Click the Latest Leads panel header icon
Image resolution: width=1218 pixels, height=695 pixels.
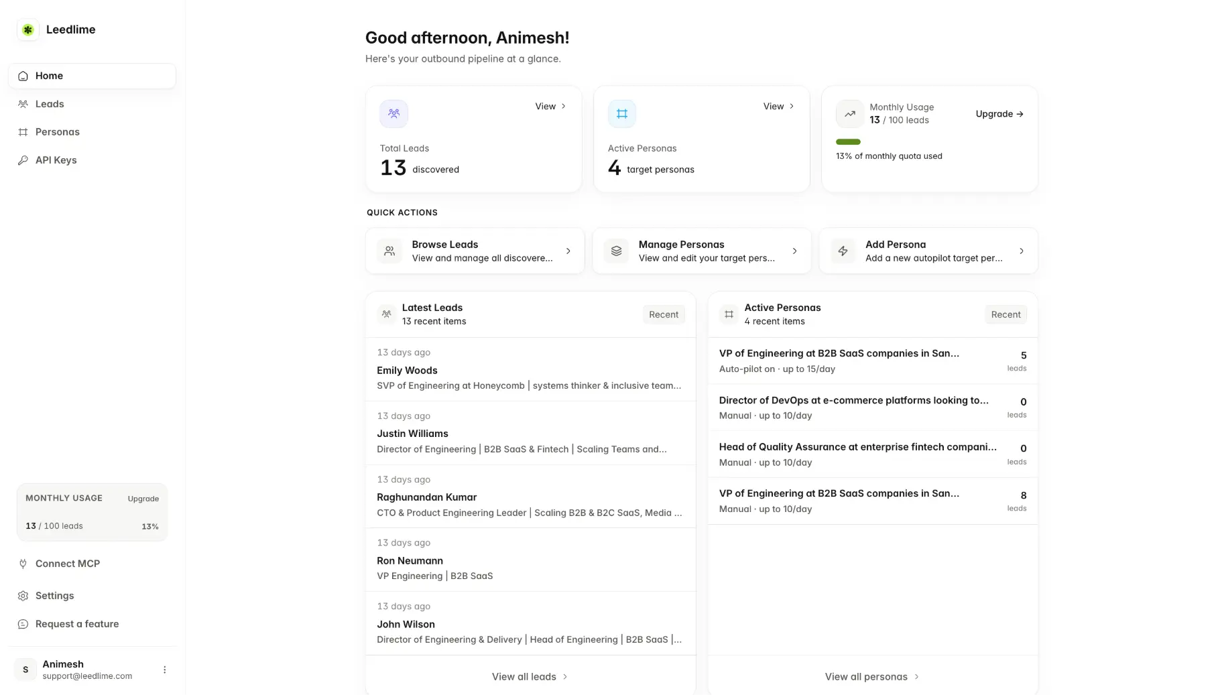click(x=386, y=314)
